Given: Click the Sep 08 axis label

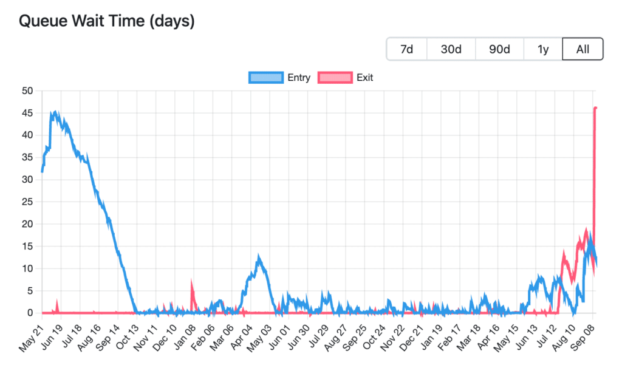Looking at the screenshot, I should click(x=584, y=337).
